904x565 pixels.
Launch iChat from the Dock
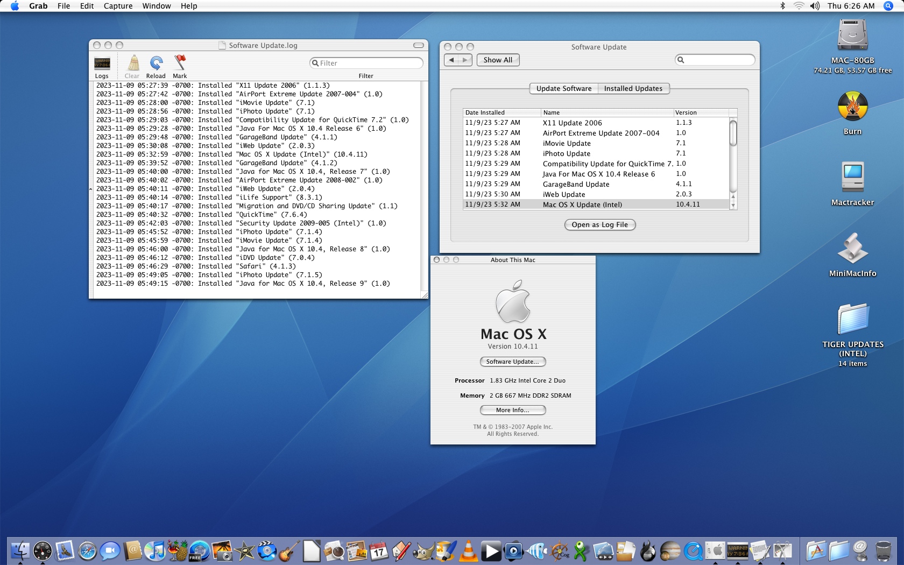pos(110,550)
